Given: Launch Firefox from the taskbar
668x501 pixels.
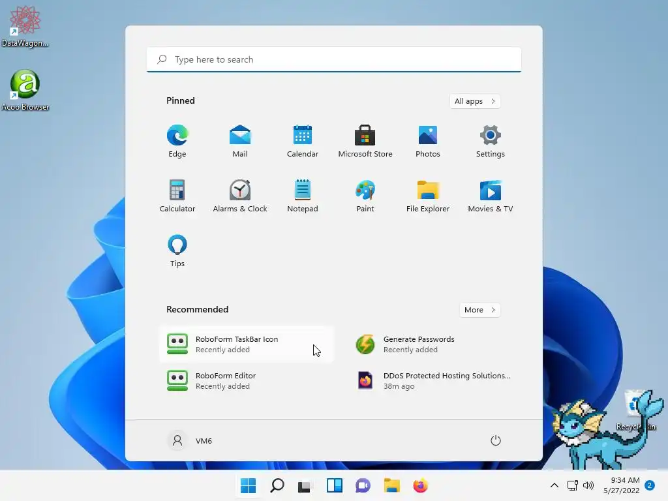Looking at the screenshot, I should pyautogui.click(x=420, y=485).
